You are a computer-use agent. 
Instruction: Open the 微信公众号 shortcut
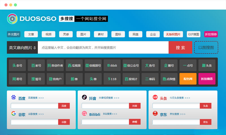click(x=131, y=65)
